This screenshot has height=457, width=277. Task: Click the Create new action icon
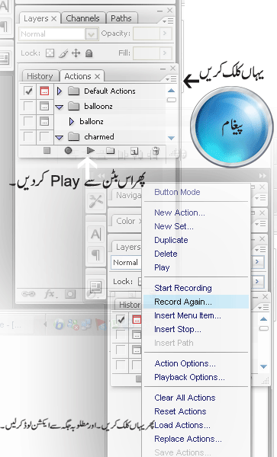[x=134, y=151]
